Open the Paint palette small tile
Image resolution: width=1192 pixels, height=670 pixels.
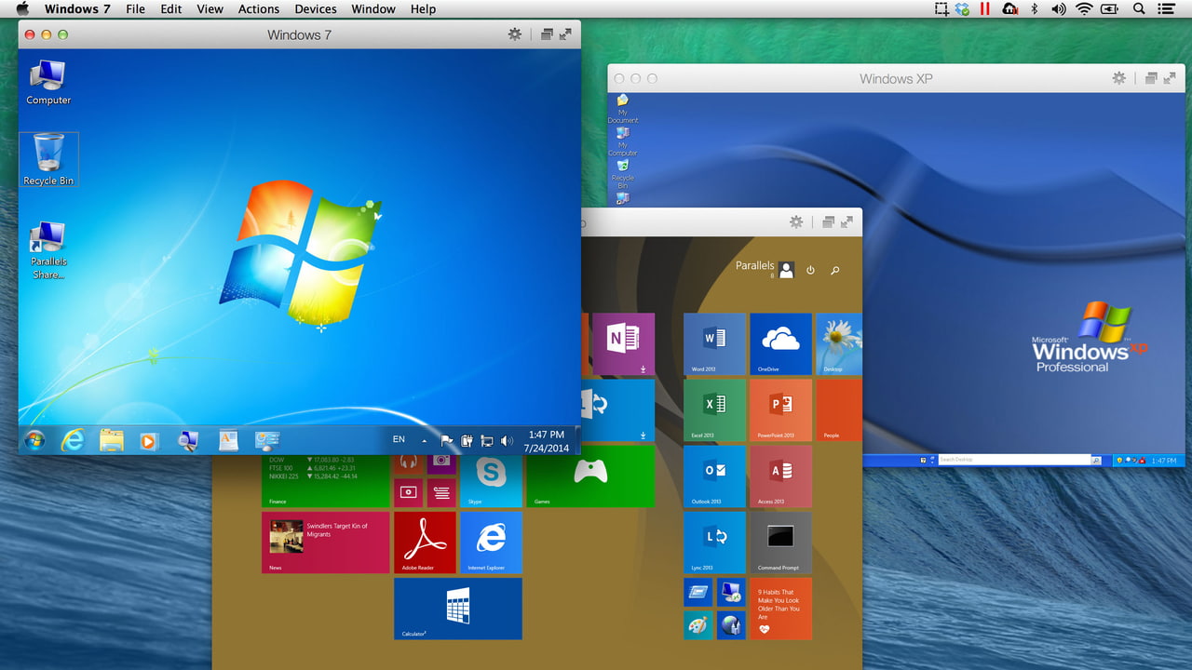pyautogui.click(x=698, y=624)
